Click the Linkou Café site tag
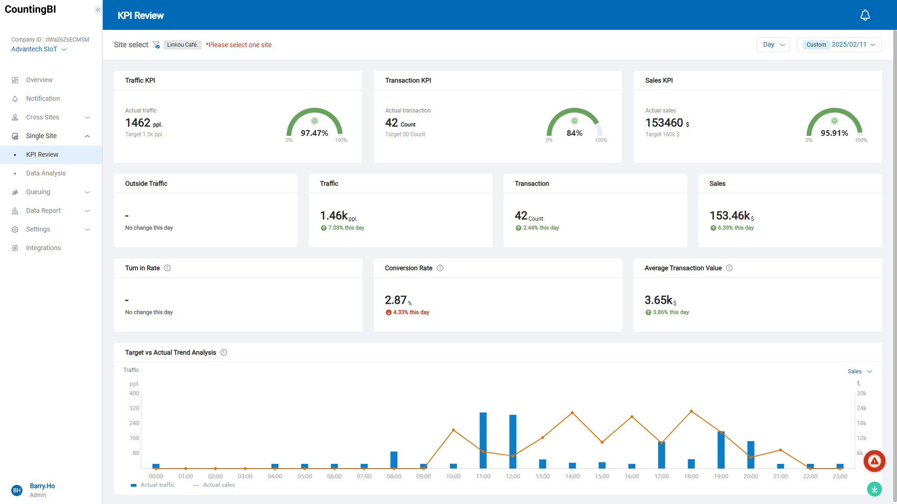 tap(182, 45)
